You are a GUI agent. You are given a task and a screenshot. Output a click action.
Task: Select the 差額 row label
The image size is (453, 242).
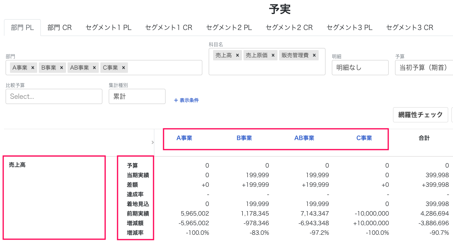click(x=132, y=185)
